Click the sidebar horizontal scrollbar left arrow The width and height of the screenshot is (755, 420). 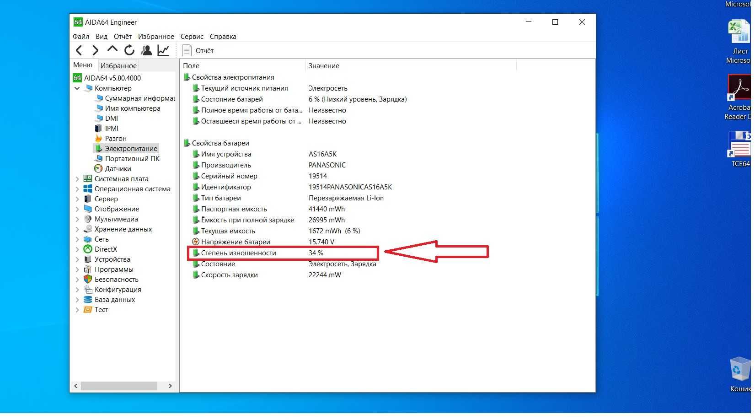point(76,386)
